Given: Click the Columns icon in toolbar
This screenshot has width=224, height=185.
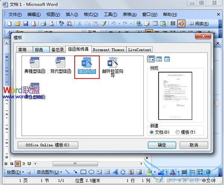Looking at the screenshot, I should [173, 23].
